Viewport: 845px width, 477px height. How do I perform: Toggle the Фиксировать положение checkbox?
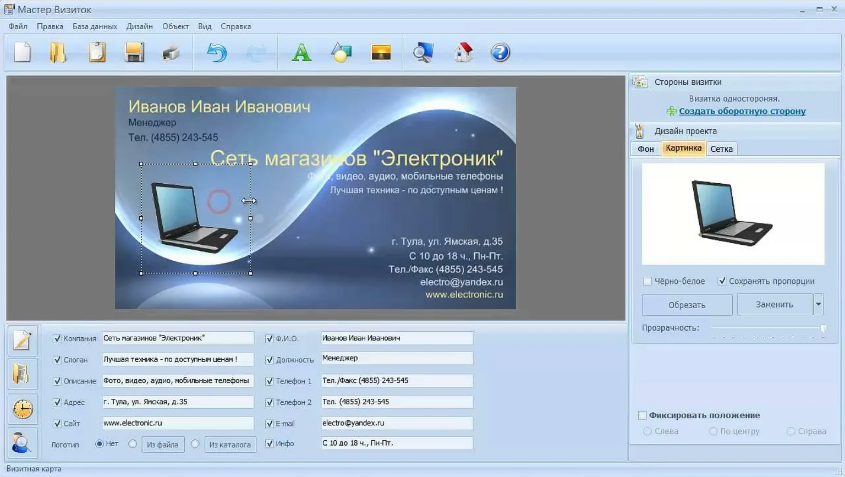(x=642, y=415)
